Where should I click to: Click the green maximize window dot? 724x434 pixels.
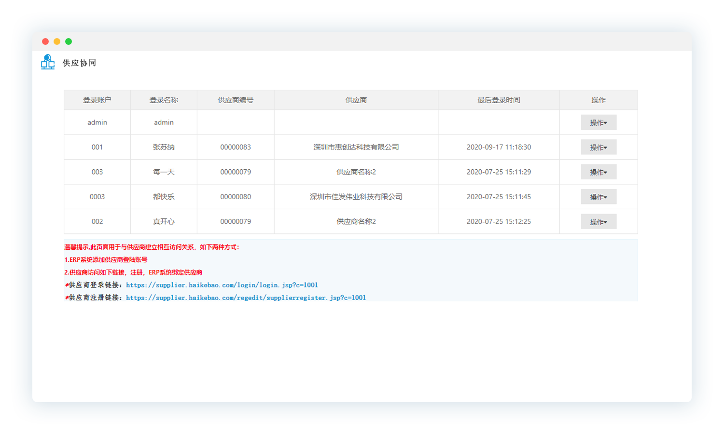pyautogui.click(x=69, y=41)
